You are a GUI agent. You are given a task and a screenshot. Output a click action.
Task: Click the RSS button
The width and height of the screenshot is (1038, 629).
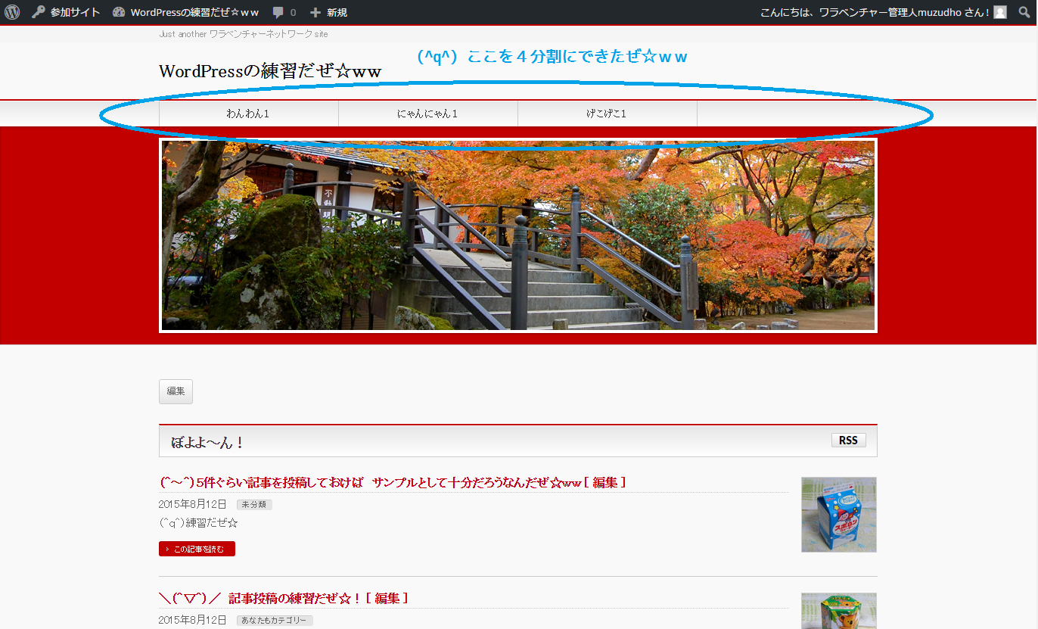pos(849,441)
